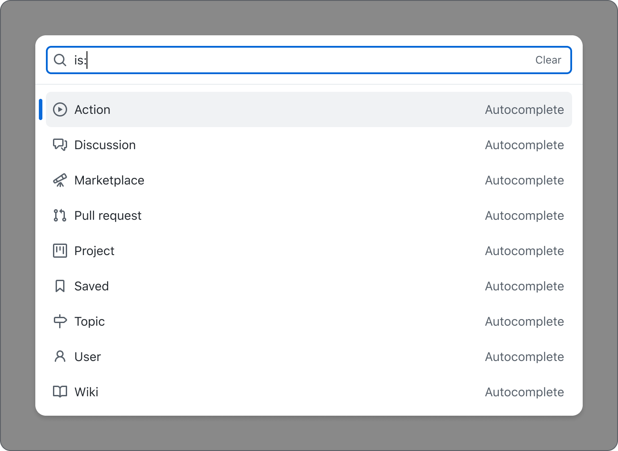Click the Topic signpost icon
The width and height of the screenshot is (618, 451).
pos(60,321)
